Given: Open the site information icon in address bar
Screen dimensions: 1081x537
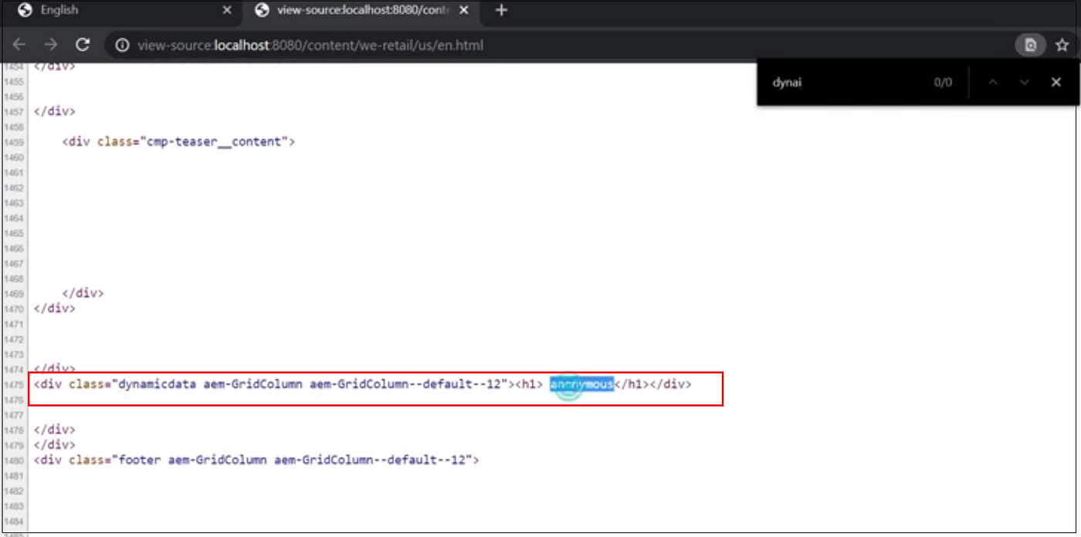Looking at the screenshot, I should [122, 46].
